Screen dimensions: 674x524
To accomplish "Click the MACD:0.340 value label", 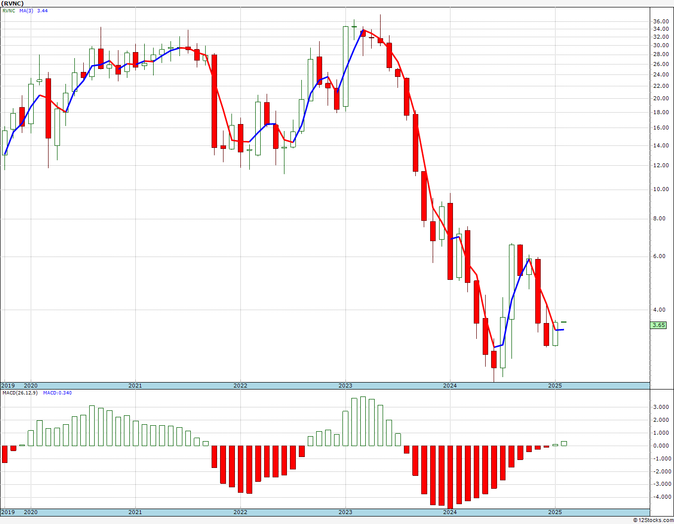I will tap(57, 393).
